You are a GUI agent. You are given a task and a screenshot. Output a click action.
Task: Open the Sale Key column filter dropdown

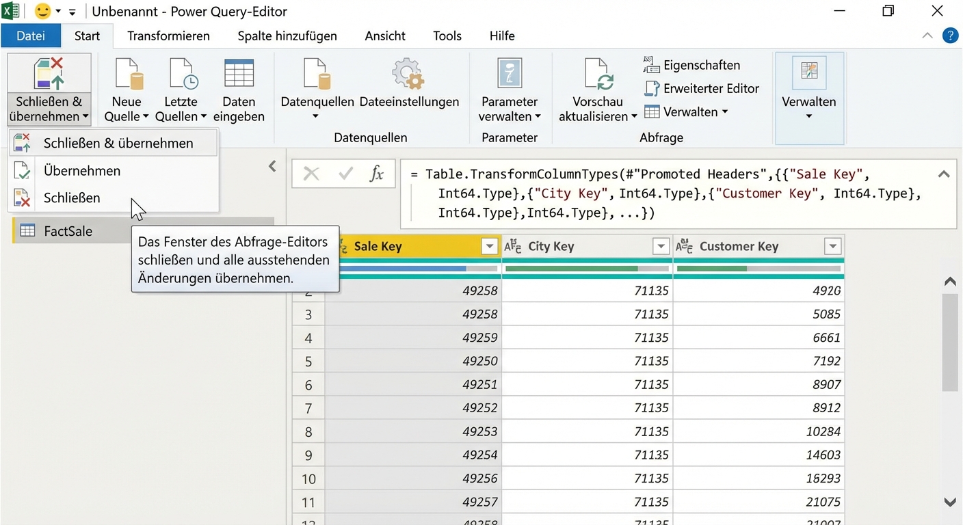point(489,247)
